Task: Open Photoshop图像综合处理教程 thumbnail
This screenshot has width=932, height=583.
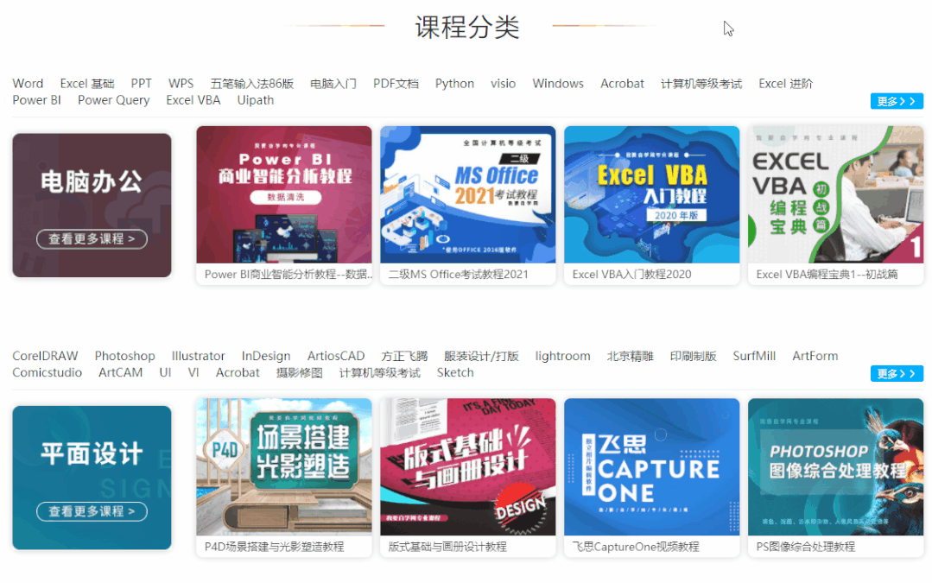Action: tap(835, 466)
